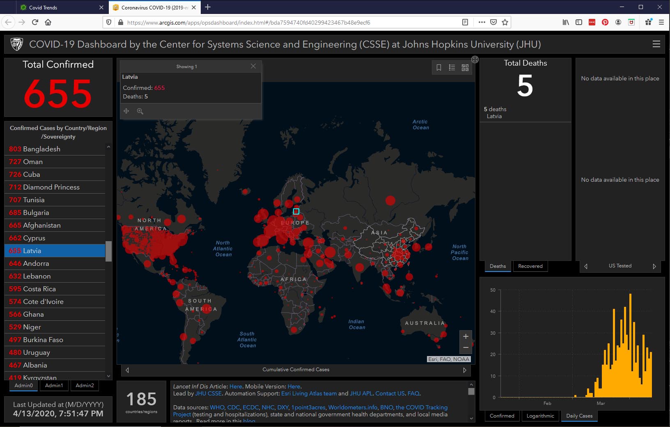Image resolution: width=670 pixels, height=427 pixels.
Task: Toggle Firefox sidebar view
Action: tap(579, 22)
